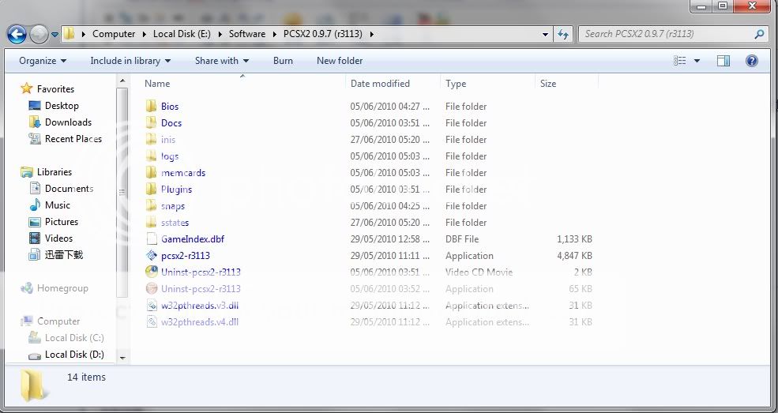Click the GameIndex.dbf file icon
This screenshot has height=413, width=778.
coord(152,239)
